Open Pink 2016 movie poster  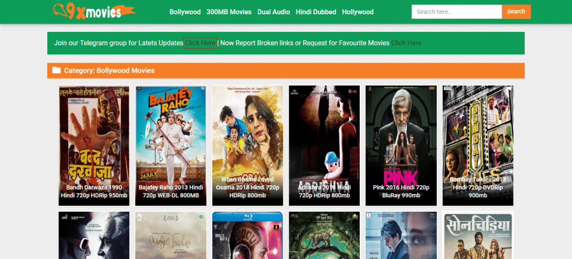pyautogui.click(x=402, y=146)
